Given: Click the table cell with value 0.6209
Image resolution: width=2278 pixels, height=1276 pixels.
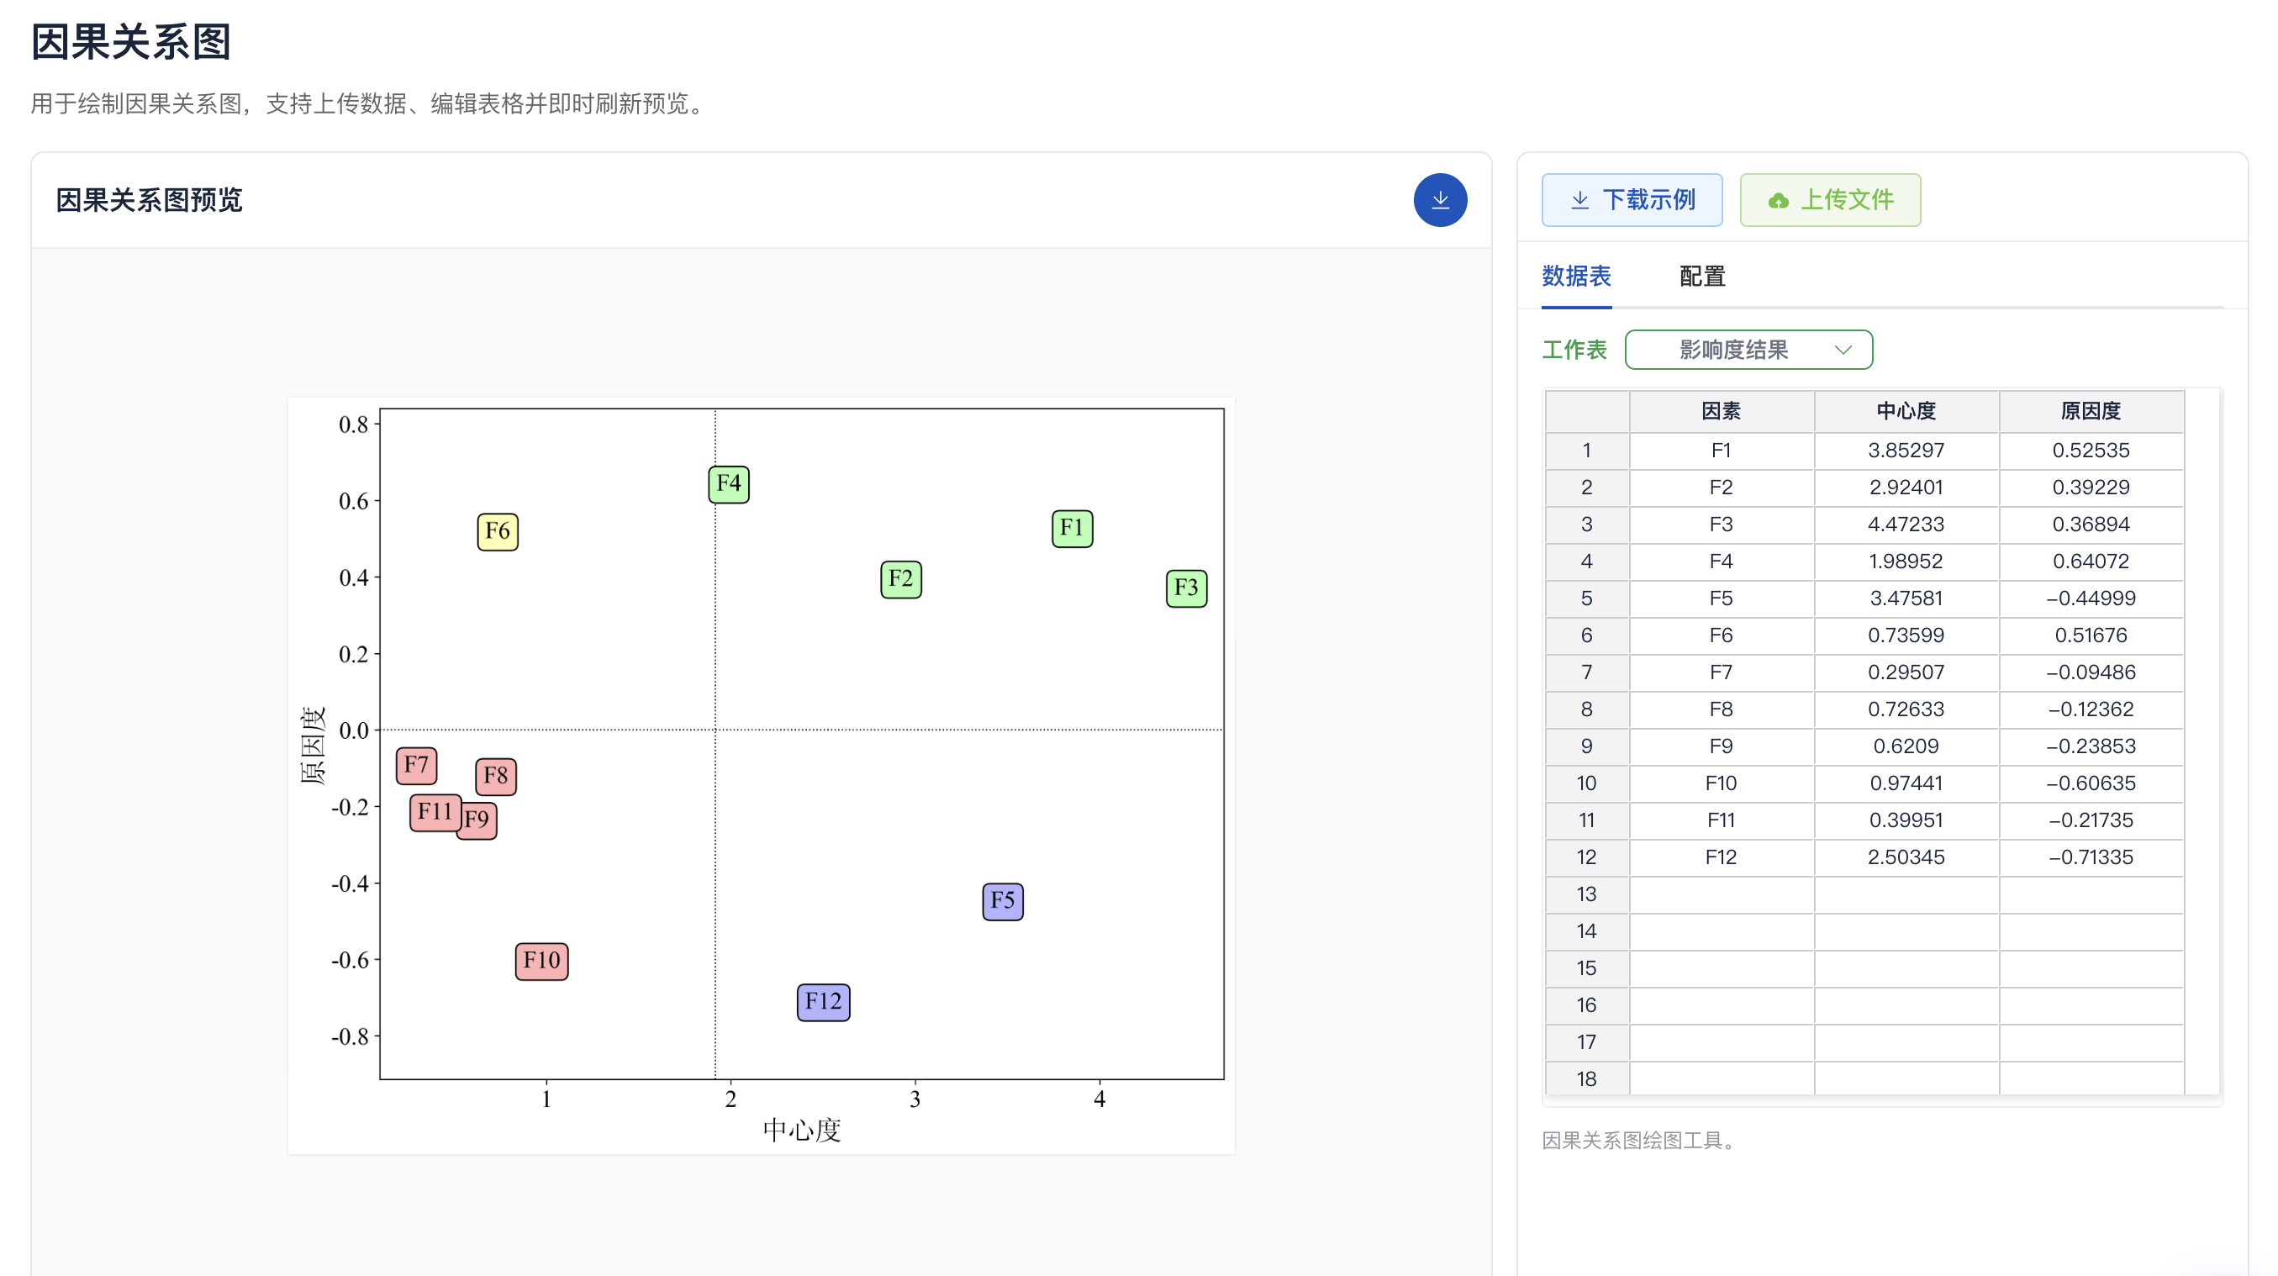Looking at the screenshot, I should coord(1906,746).
